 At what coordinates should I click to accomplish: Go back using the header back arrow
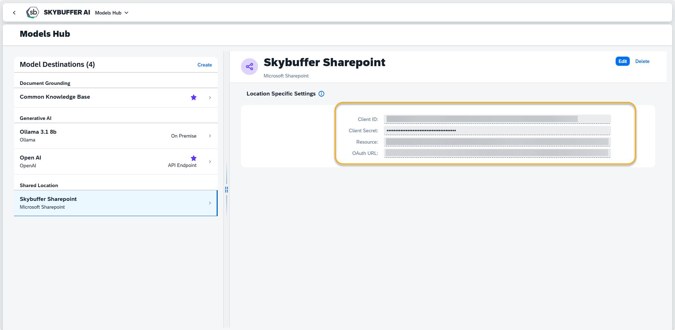[x=14, y=13]
